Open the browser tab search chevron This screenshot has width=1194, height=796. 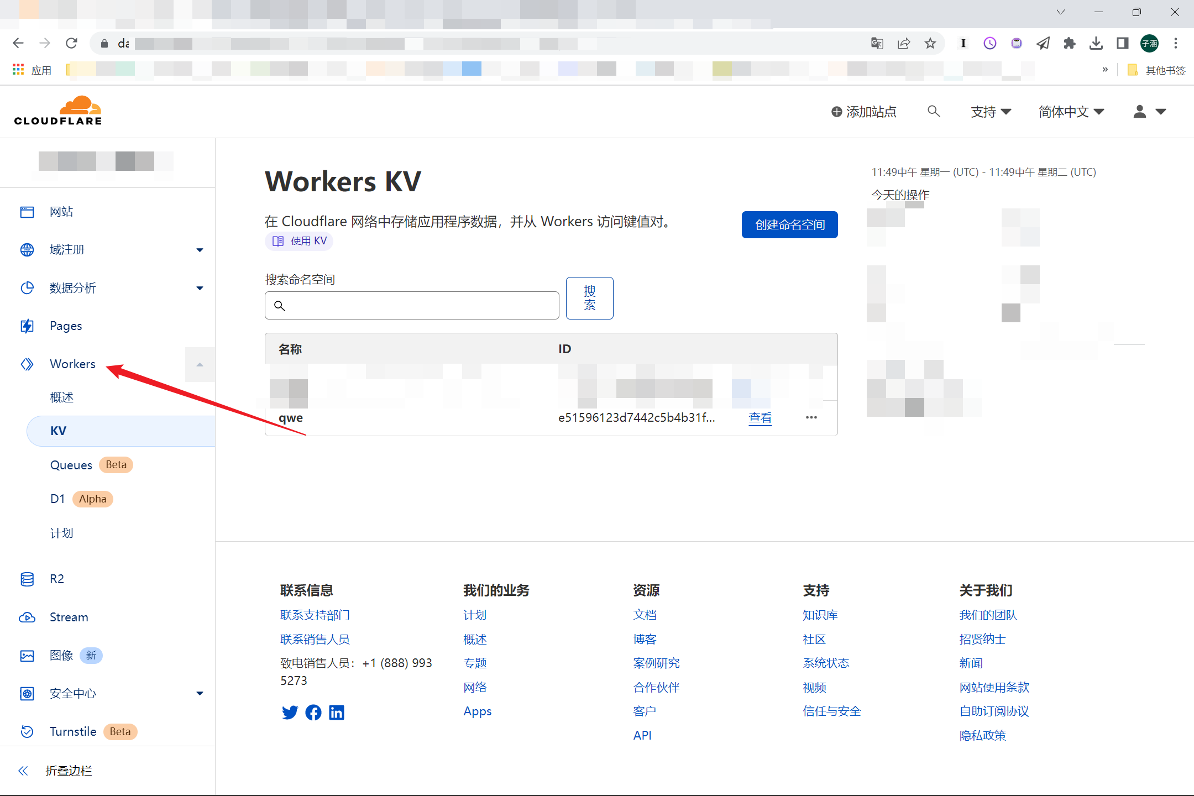click(x=1061, y=12)
